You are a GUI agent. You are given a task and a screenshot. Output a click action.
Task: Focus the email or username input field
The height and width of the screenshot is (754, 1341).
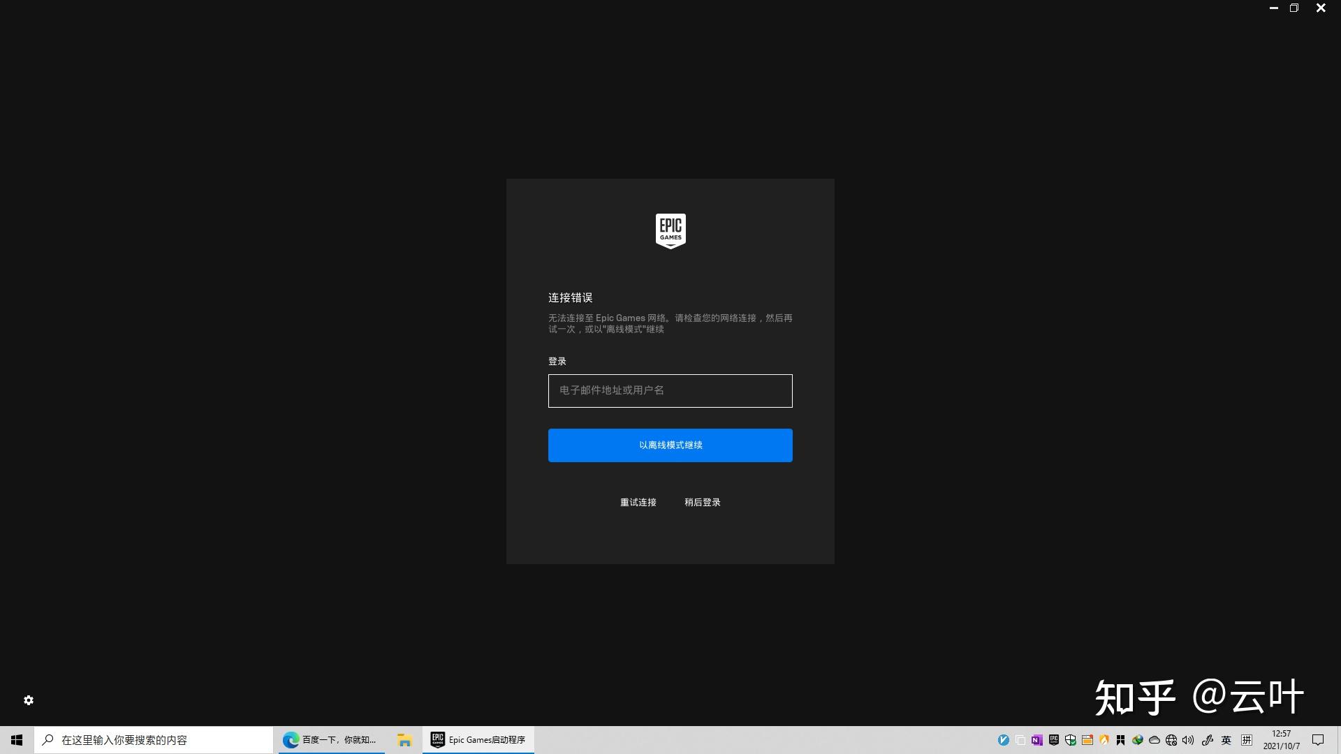pos(670,391)
